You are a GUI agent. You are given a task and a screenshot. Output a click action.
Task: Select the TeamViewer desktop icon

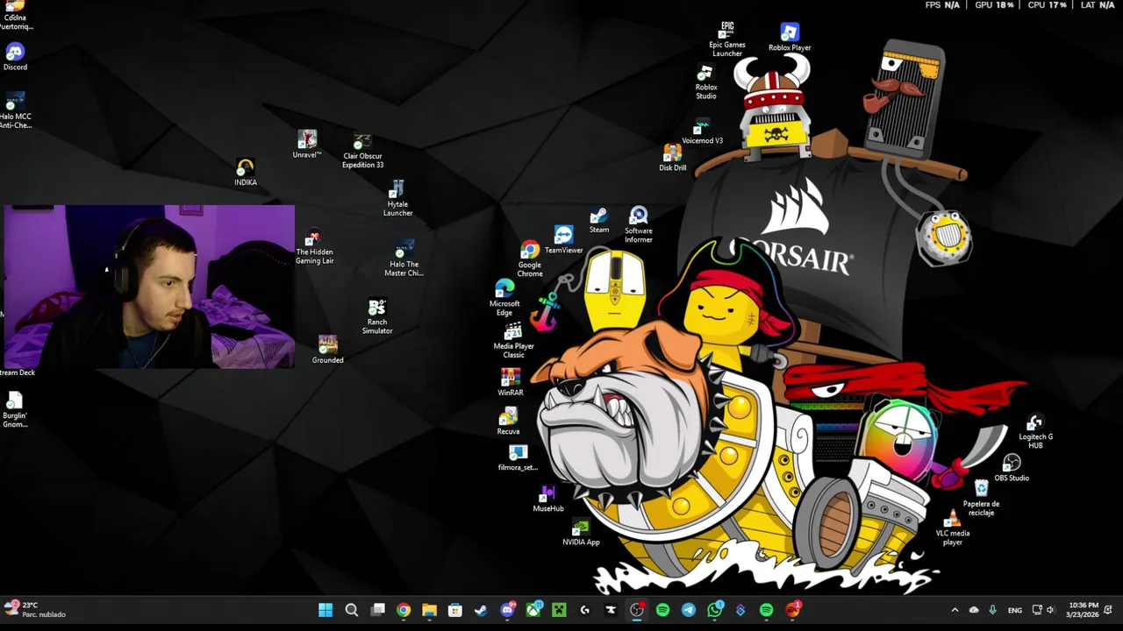point(563,240)
